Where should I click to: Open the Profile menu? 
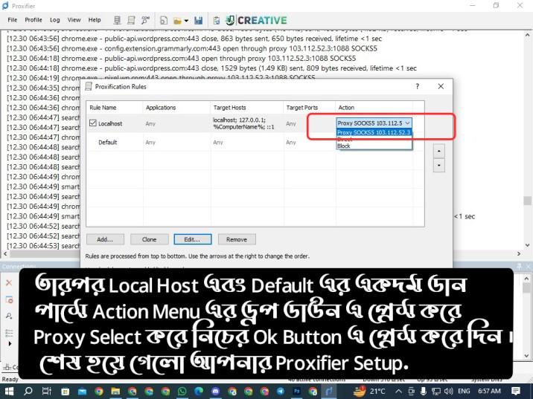pyautogui.click(x=33, y=19)
